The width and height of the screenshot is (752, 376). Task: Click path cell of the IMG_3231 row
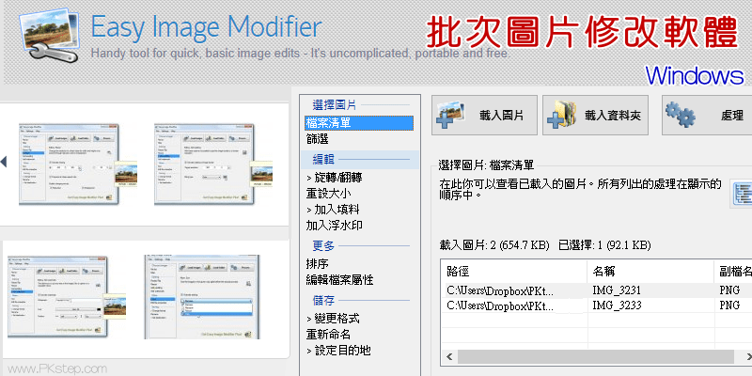500,290
